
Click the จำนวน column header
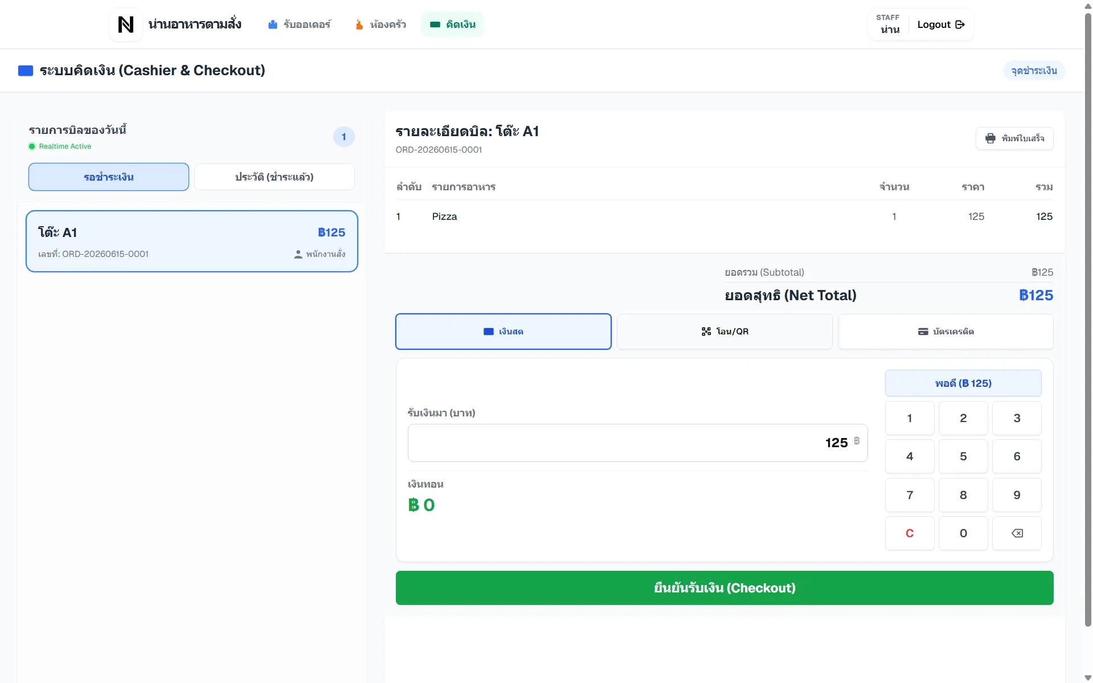coord(894,187)
